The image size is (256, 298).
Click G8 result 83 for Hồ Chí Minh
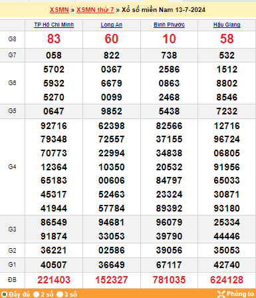tap(54, 39)
